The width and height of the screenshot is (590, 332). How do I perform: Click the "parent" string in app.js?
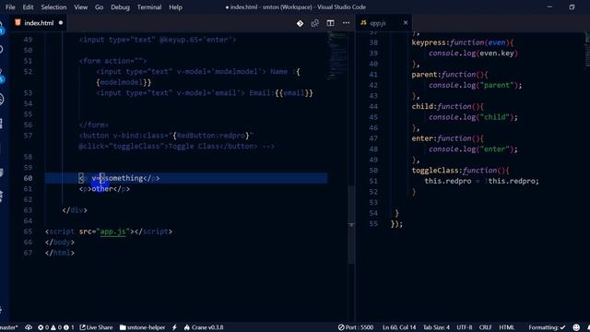point(497,86)
